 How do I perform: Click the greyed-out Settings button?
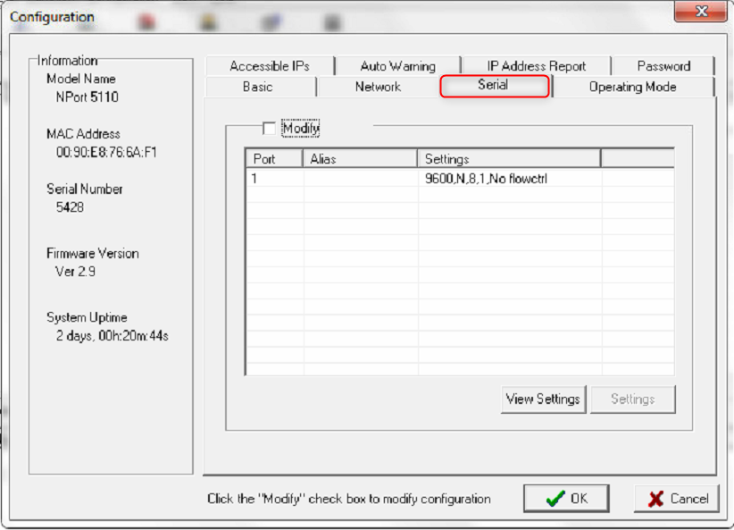click(x=632, y=400)
